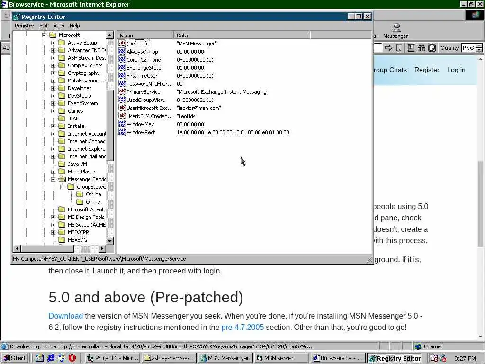
Task: Click the Log in link
Action: 456,70
